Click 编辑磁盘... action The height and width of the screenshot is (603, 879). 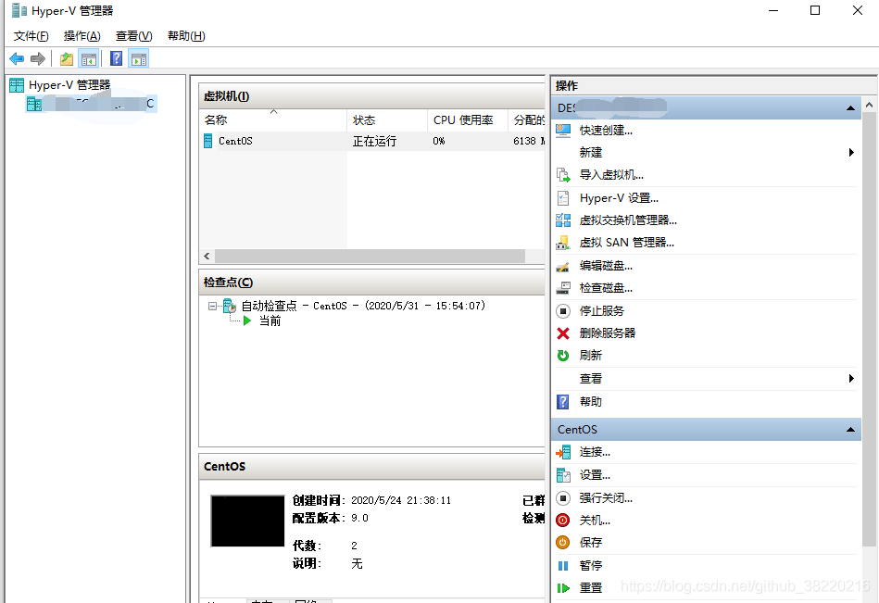(x=606, y=266)
